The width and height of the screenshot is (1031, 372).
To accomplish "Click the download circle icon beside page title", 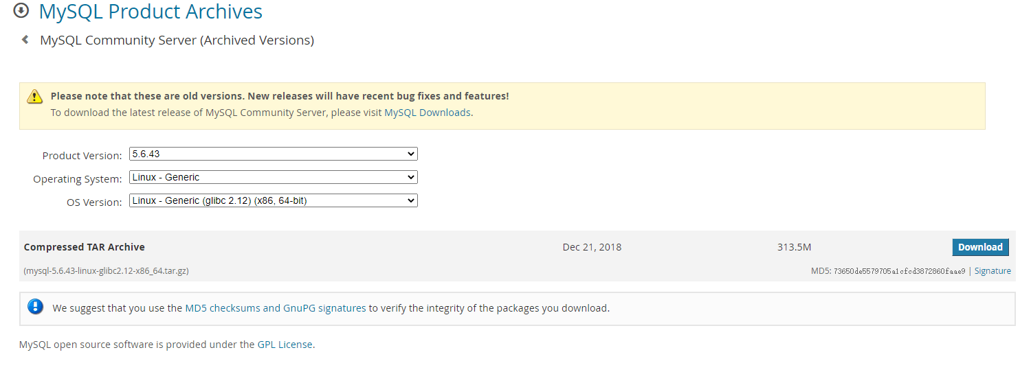I will click(21, 10).
